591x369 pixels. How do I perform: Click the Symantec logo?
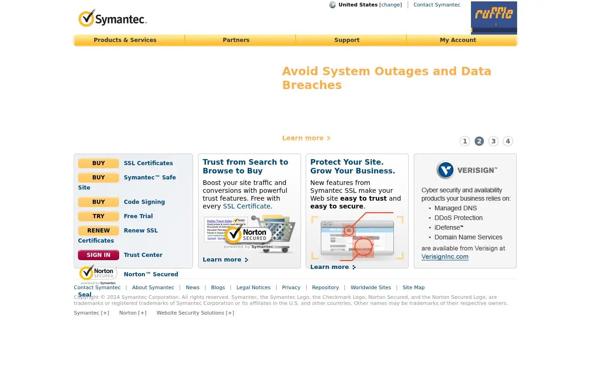pyautogui.click(x=113, y=18)
